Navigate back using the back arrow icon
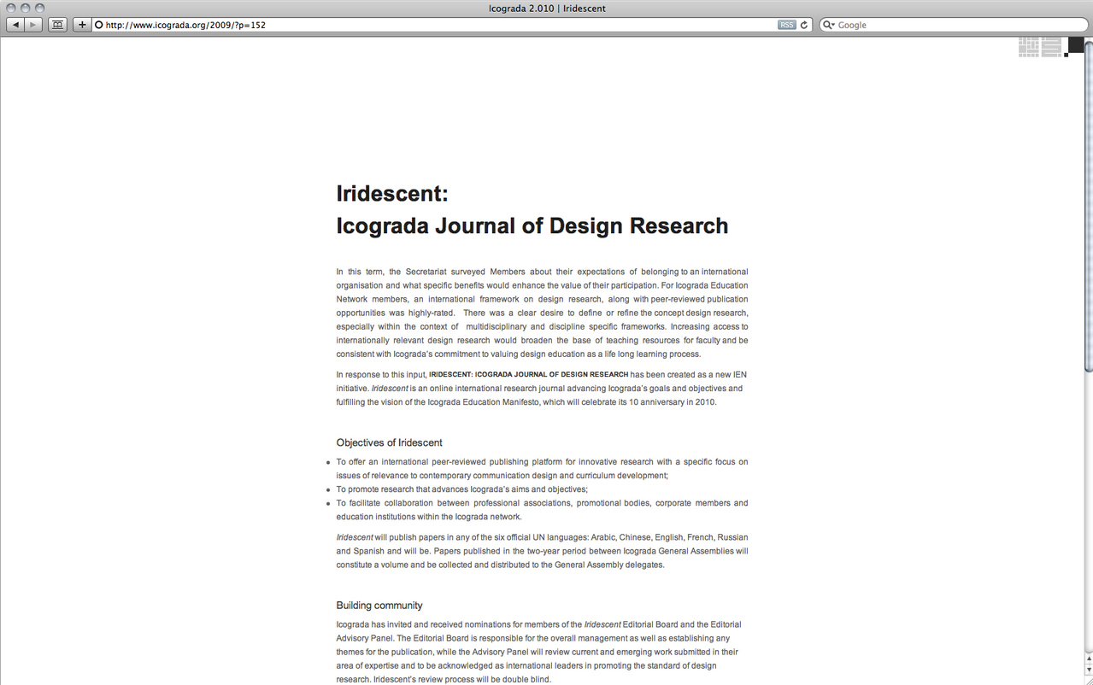 (15, 24)
